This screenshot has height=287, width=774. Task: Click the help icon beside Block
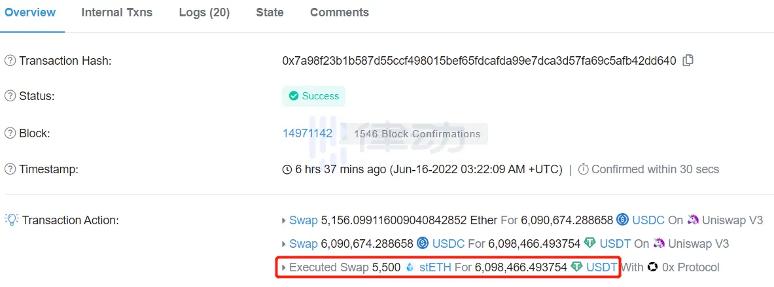[x=10, y=133]
